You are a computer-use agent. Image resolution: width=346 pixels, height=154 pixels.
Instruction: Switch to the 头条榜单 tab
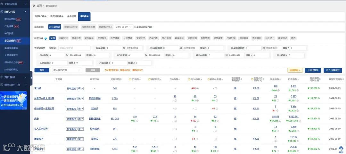(x=72, y=16)
